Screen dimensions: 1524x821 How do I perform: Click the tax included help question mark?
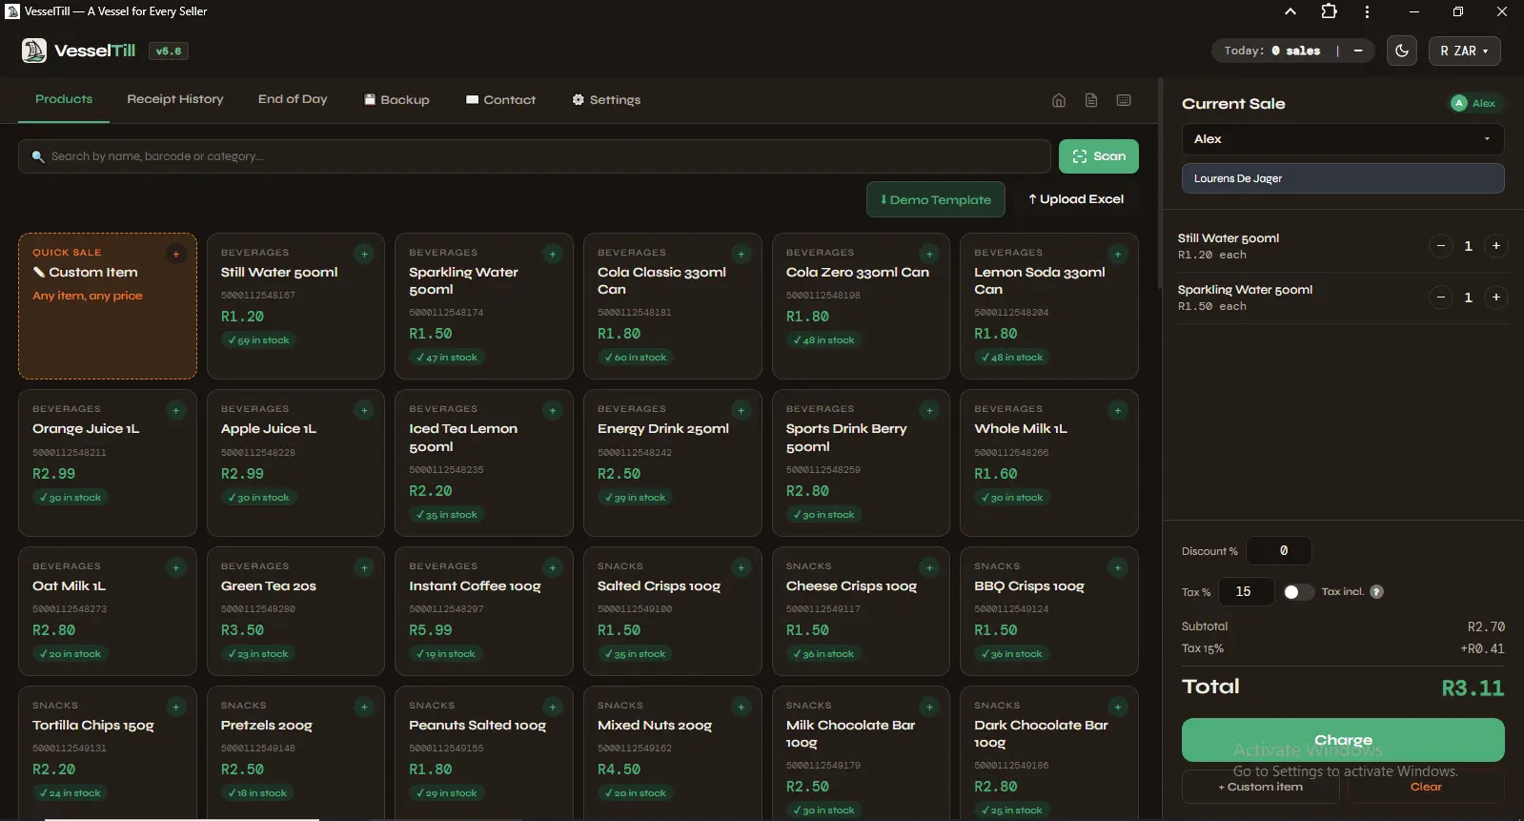(1376, 592)
